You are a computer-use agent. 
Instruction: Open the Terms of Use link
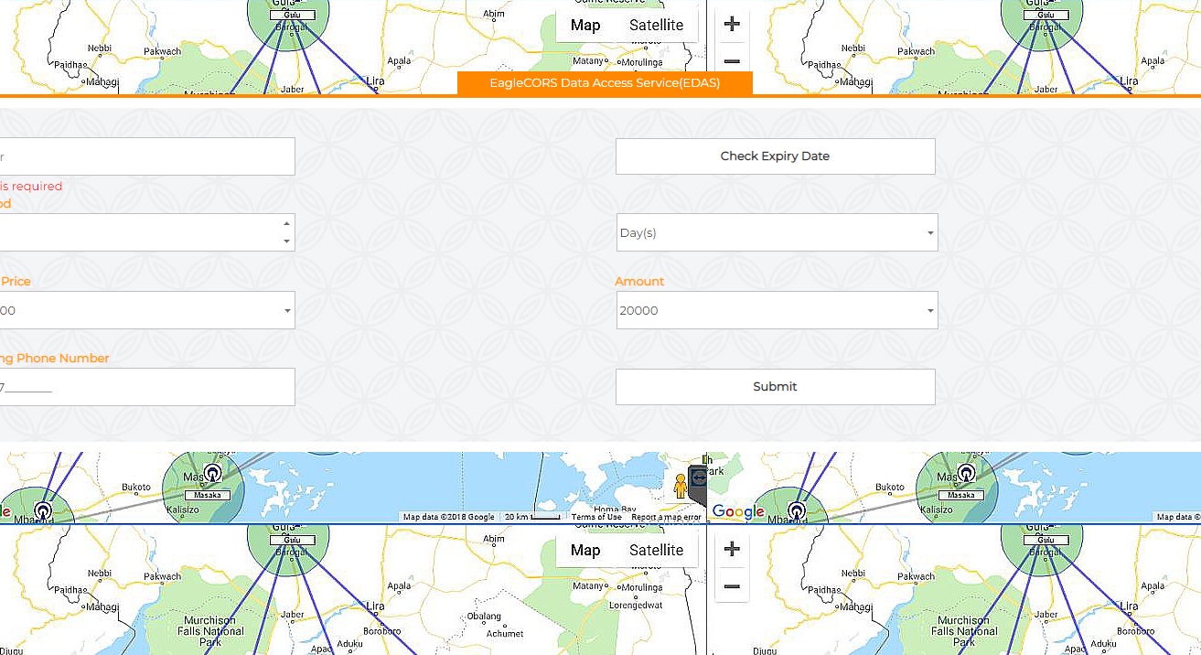coord(596,517)
